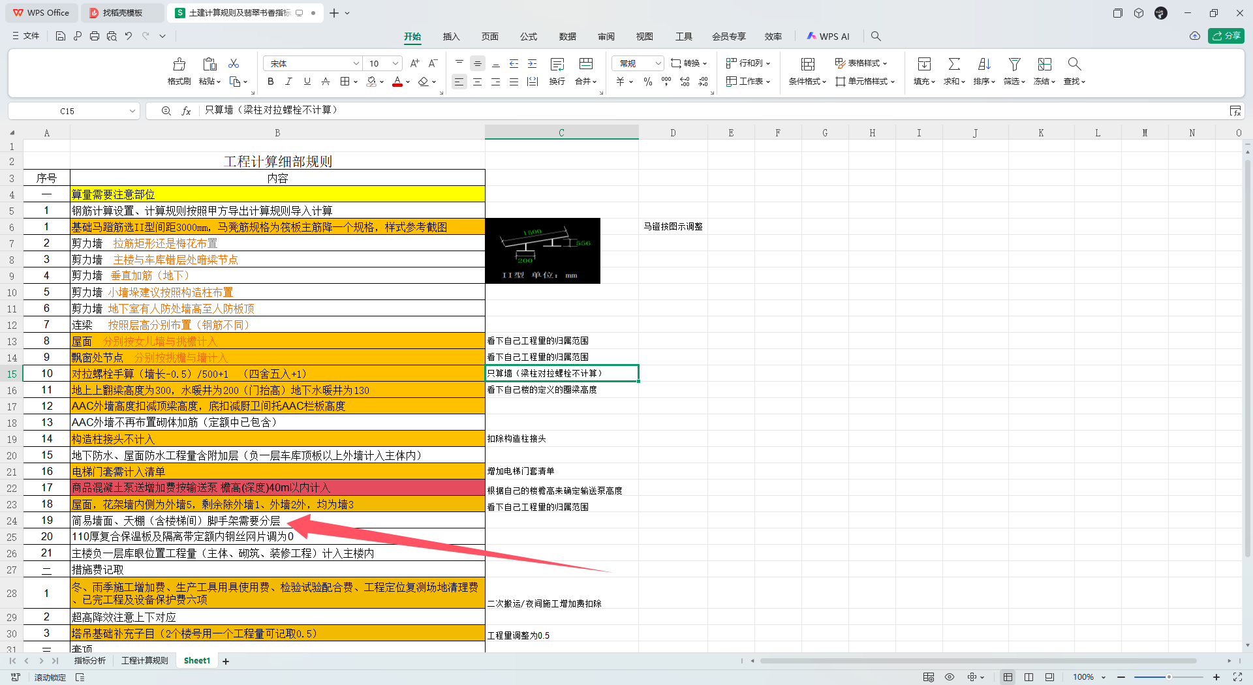Add a new sheet with the plus button
The height and width of the screenshot is (685, 1253).
pyautogui.click(x=226, y=662)
